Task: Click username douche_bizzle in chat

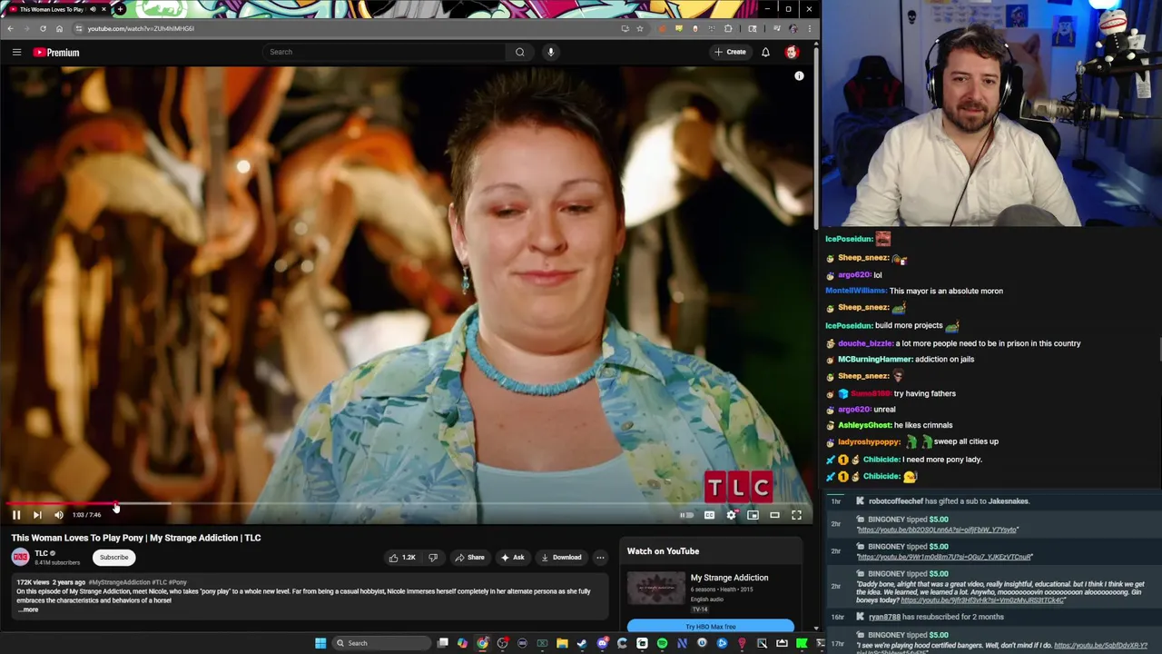Action: point(865,343)
